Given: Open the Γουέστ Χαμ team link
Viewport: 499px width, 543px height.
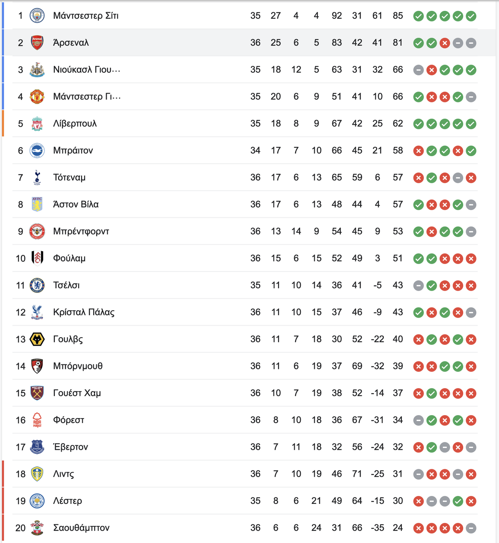Looking at the screenshot, I should (77, 393).
